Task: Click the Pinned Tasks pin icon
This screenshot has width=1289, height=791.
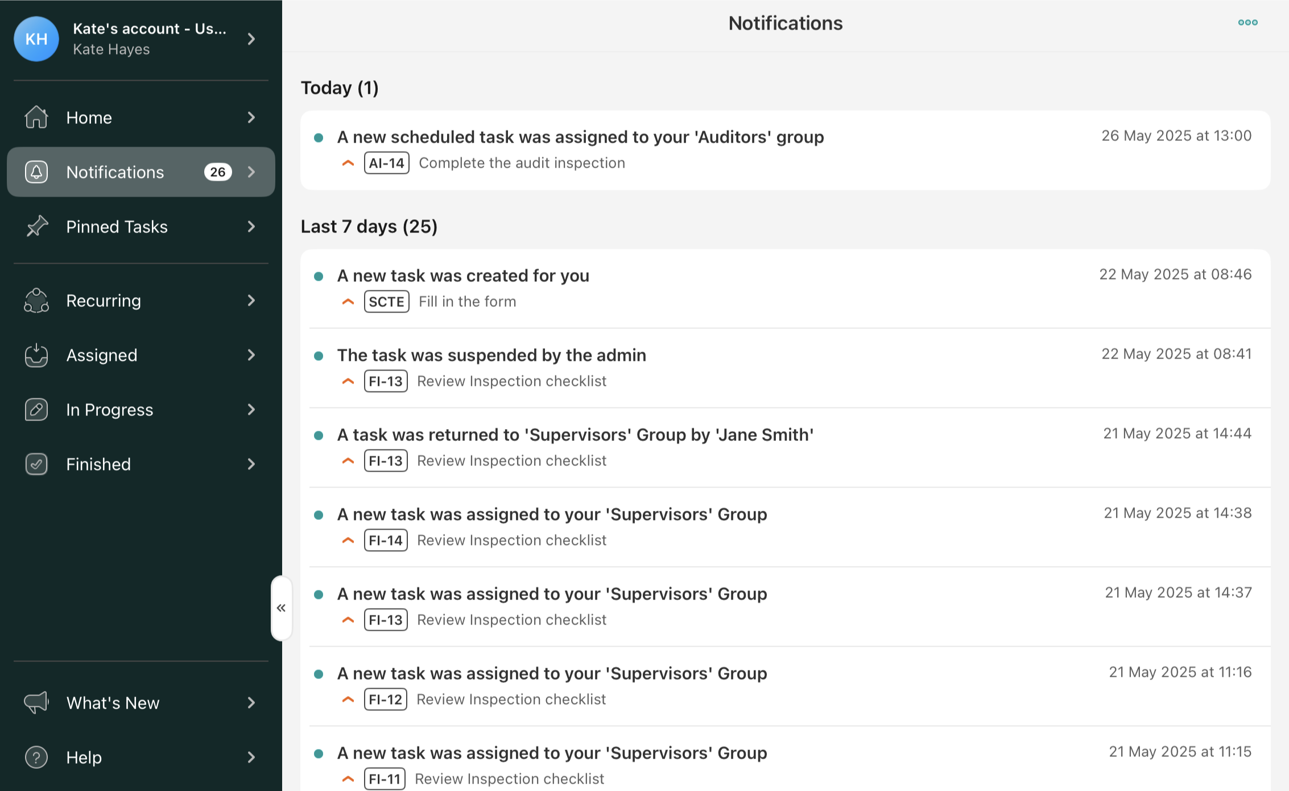Action: (x=36, y=226)
